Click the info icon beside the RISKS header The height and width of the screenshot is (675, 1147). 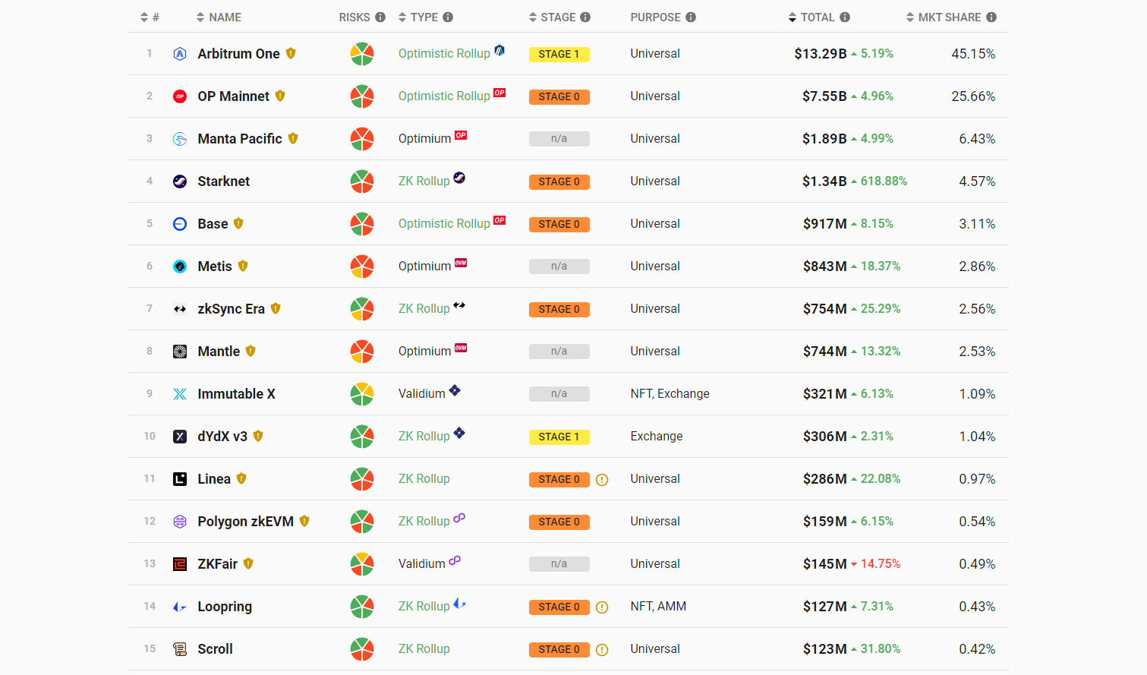pyautogui.click(x=380, y=17)
